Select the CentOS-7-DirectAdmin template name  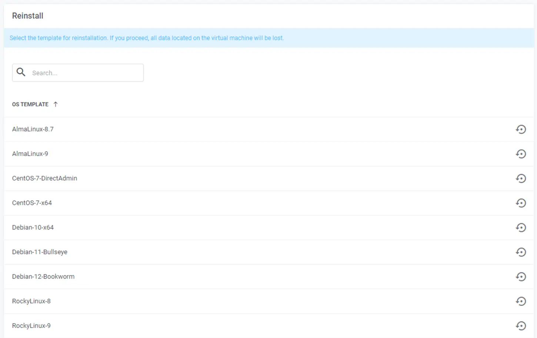pyautogui.click(x=44, y=178)
